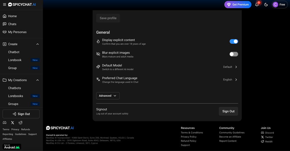Click the Home house icon
The width and height of the screenshot is (290, 151).
pyautogui.click(x=5, y=16)
